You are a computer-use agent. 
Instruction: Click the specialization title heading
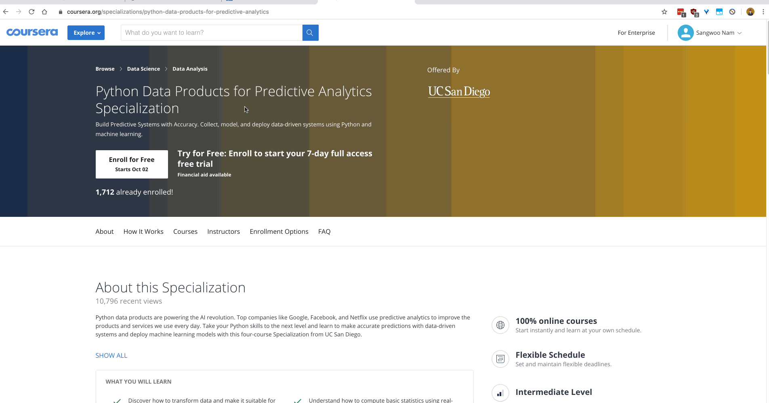pos(234,100)
